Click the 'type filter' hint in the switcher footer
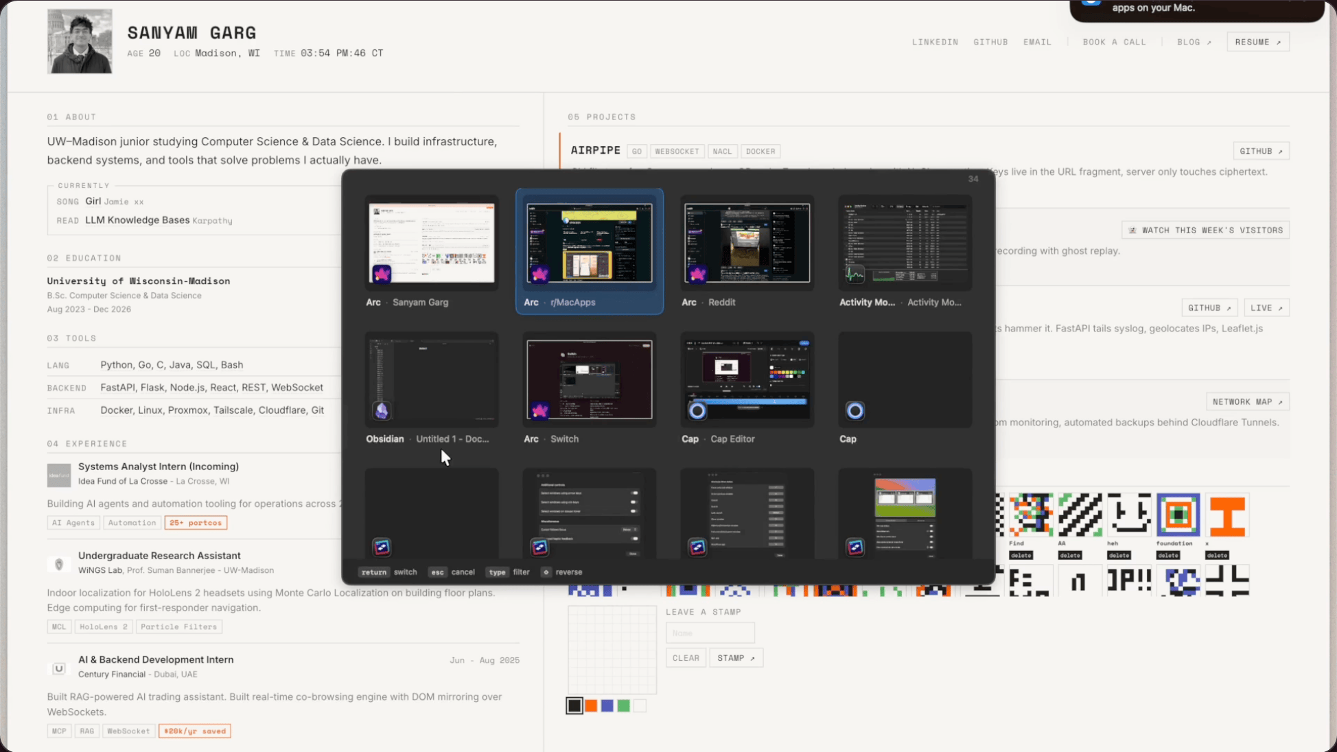1337x752 pixels. pos(507,572)
